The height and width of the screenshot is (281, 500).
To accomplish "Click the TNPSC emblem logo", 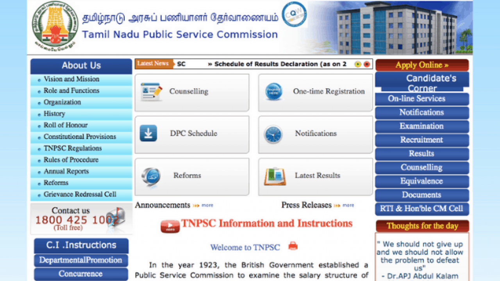I will click(x=55, y=26).
